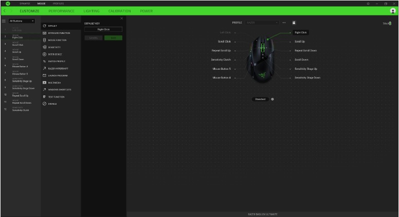Click the Standard view button
Screen dimensions: 399x217
pos(260,99)
